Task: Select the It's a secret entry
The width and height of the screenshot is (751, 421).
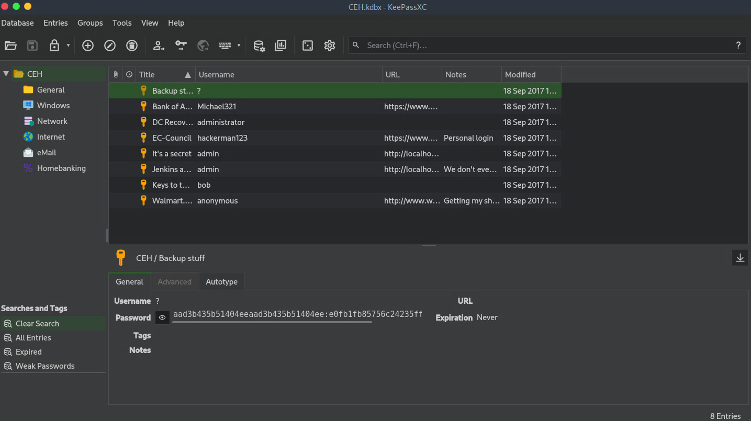Action: 335,153
